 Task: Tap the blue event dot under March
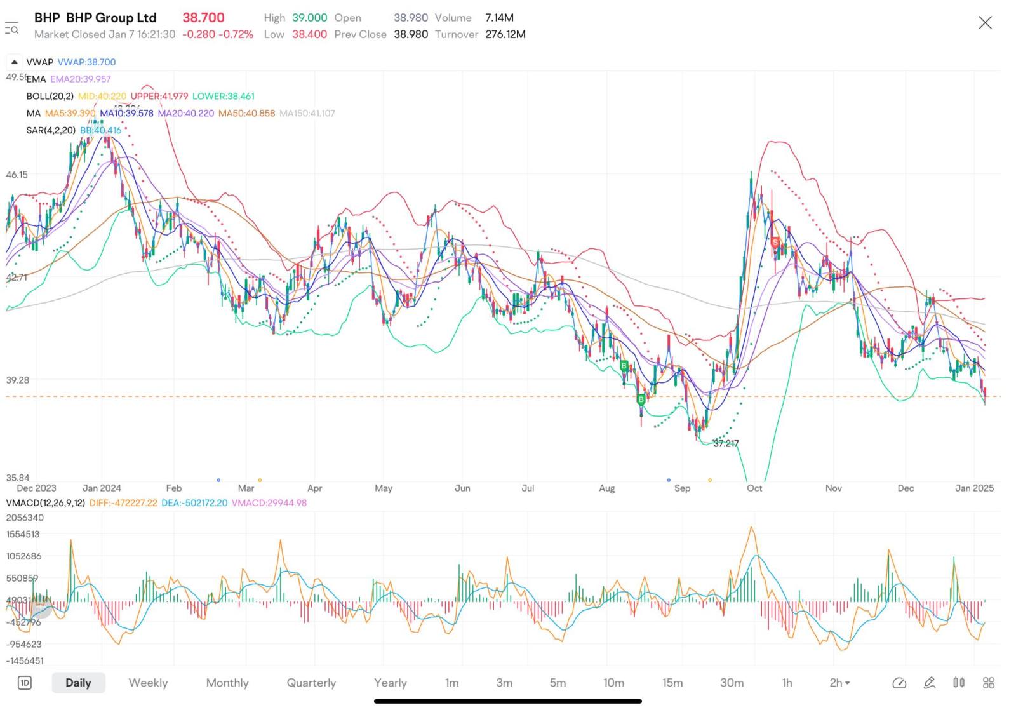coord(218,480)
